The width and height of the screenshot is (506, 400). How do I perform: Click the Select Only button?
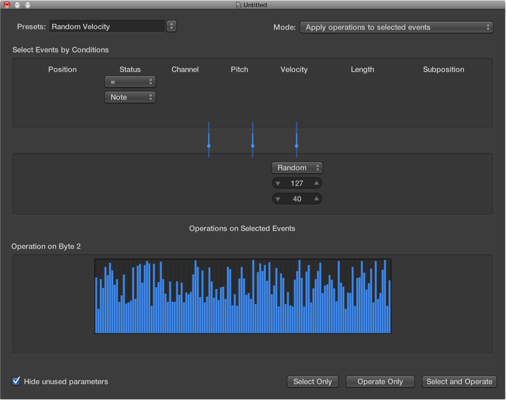(312, 382)
